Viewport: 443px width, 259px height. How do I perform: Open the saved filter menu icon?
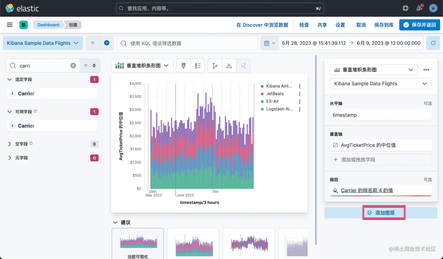point(93,43)
